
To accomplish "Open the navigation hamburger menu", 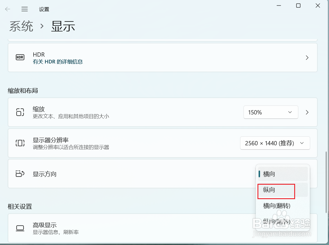I will point(25,9).
